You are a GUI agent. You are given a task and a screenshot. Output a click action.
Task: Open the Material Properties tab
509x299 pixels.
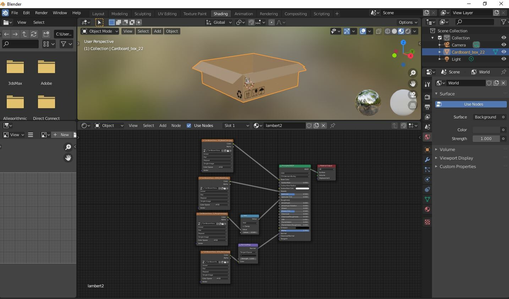click(427, 209)
